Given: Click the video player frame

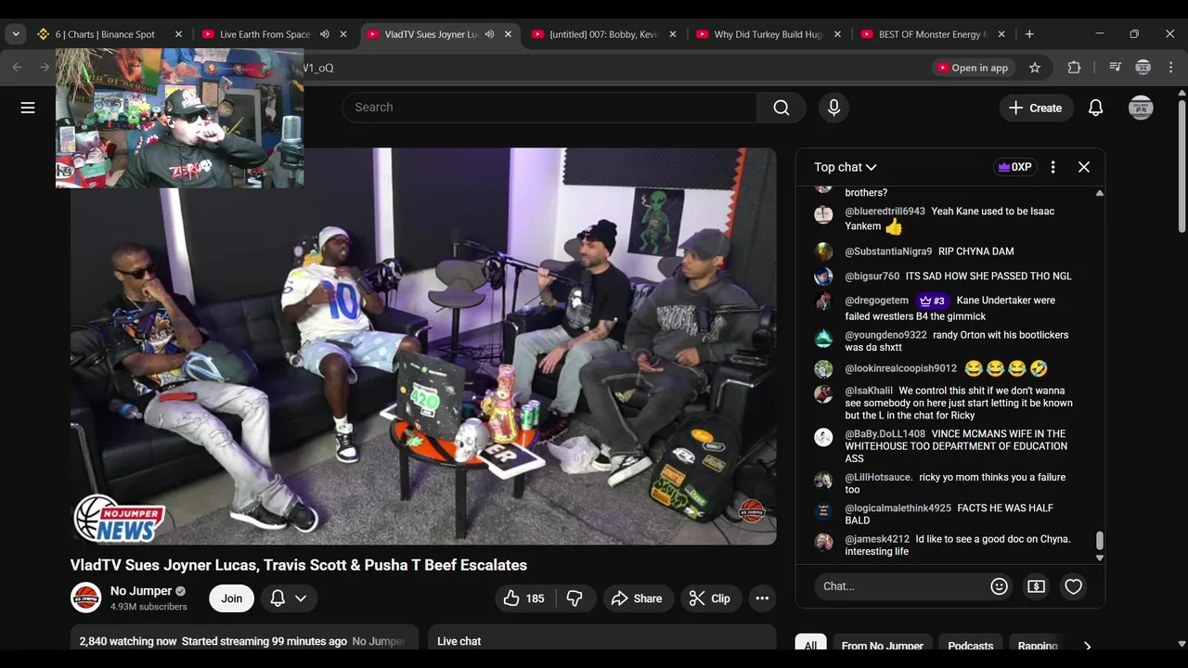Looking at the screenshot, I should click(x=423, y=346).
